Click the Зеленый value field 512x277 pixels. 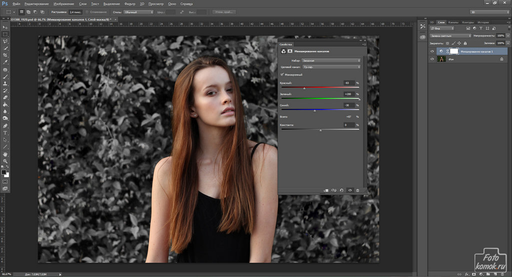[x=348, y=94]
